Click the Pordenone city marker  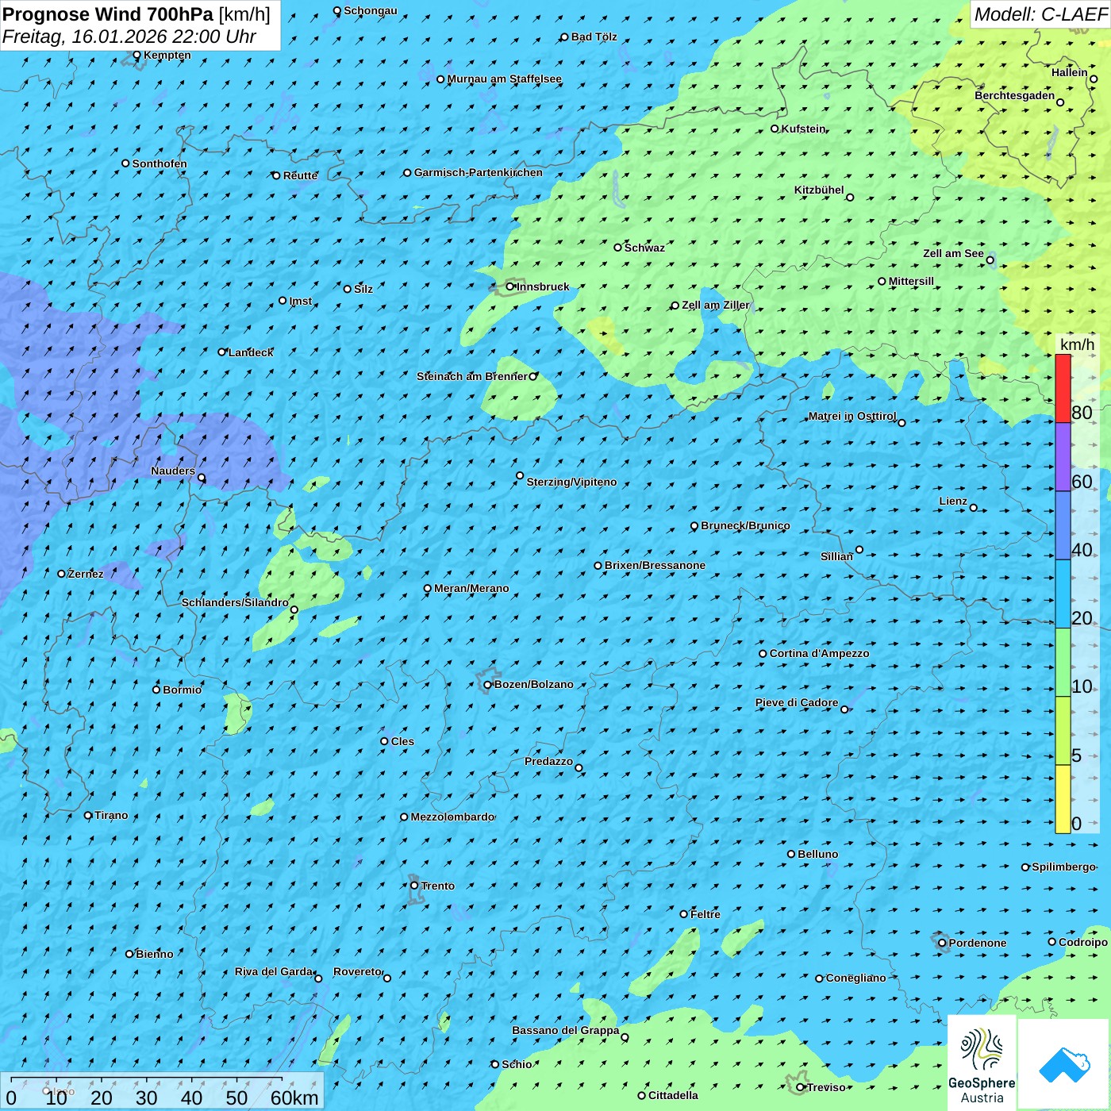943,943
